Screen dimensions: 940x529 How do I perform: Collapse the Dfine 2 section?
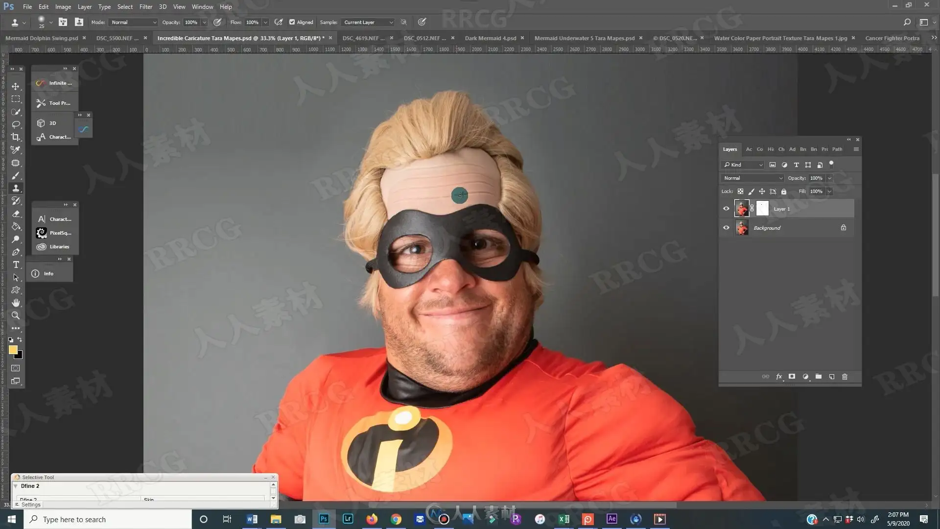click(x=16, y=486)
